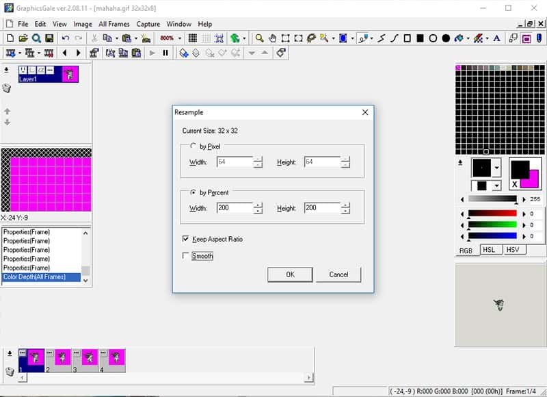Image resolution: width=547 pixels, height=397 pixels.
Task: Click the green color slider
Action: (492, 225)
